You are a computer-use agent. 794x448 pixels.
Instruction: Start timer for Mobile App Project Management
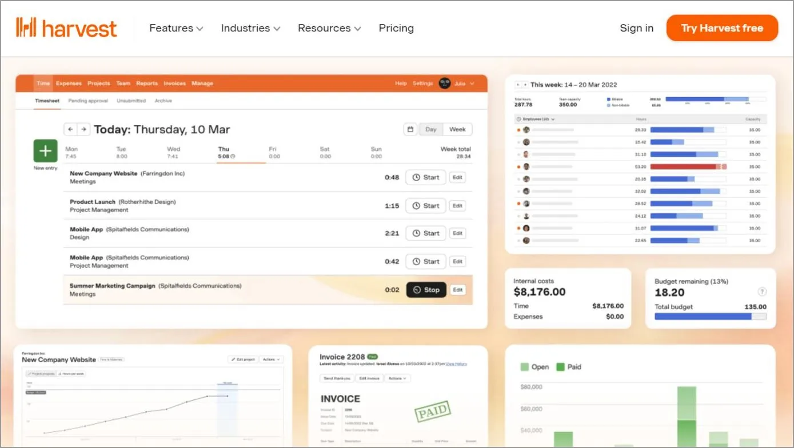point(426,262)
